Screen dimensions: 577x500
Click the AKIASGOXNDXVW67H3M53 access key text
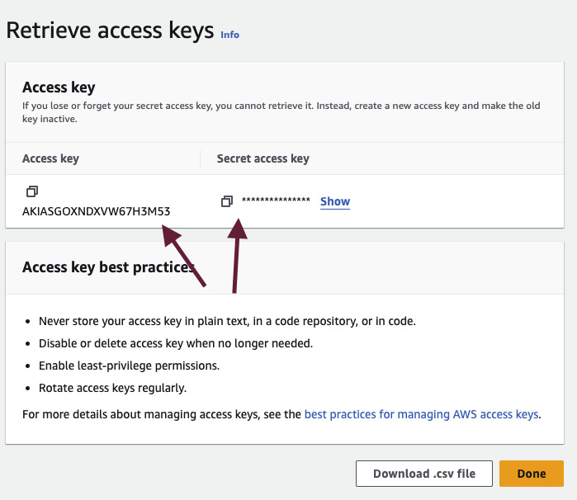(x=97, y=211)
